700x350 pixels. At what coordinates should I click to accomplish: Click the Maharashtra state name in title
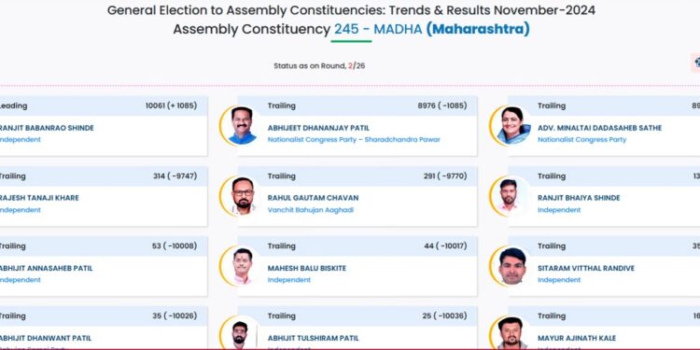(478, 30)
